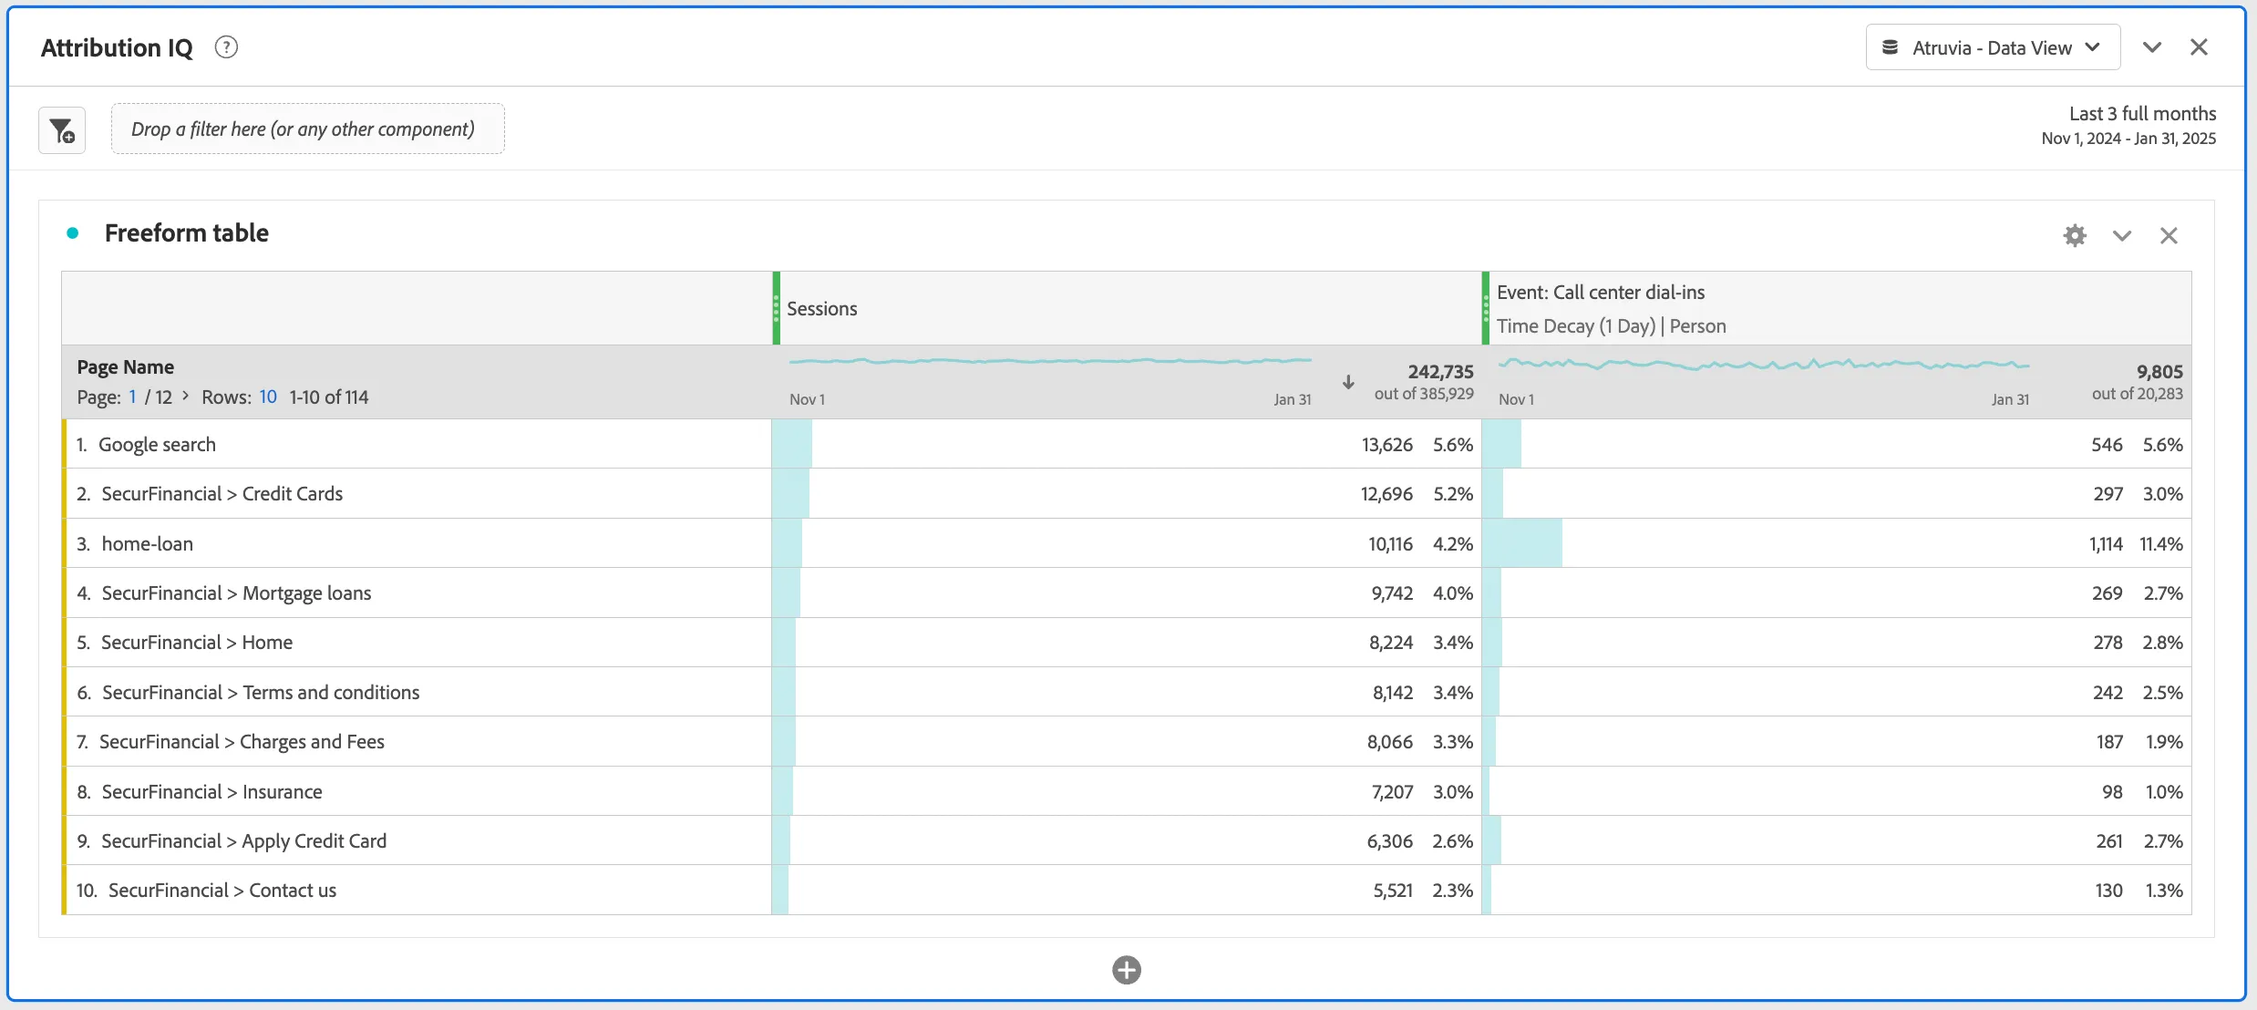Remove the Freeform table with X
Screen dimensions: 2257x1010
(x=2169, y=236)
